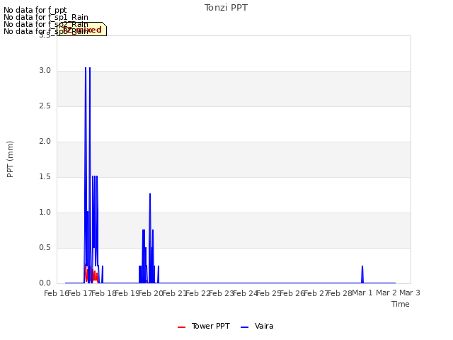Click the PPT (mm) y-axis label
Viewport: 453px width, 340px height.
tap(10, 159)
